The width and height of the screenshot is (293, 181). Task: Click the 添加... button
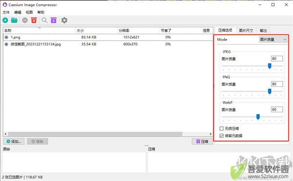[x=14, y=141]
